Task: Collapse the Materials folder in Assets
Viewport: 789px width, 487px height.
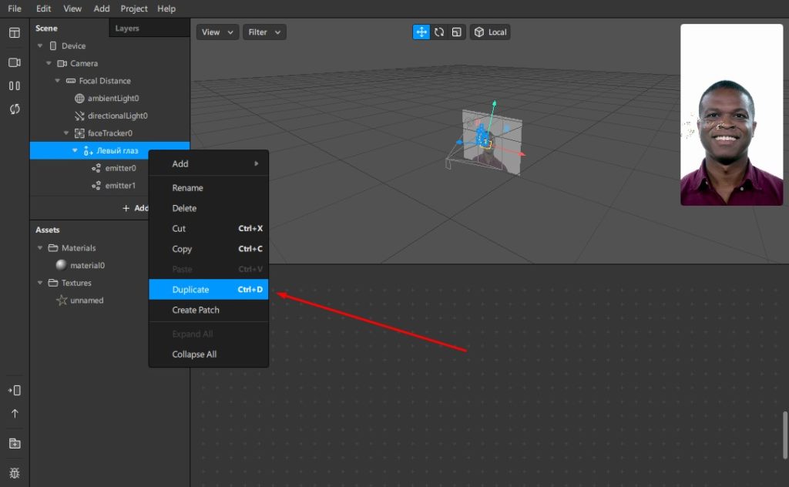Action: click(40, 248)
